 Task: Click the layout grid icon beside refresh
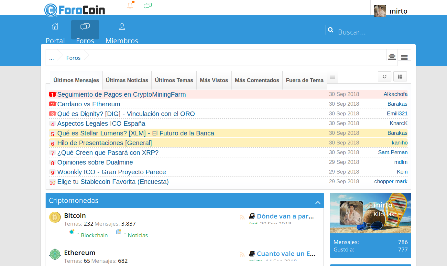(x=400, y=77)
